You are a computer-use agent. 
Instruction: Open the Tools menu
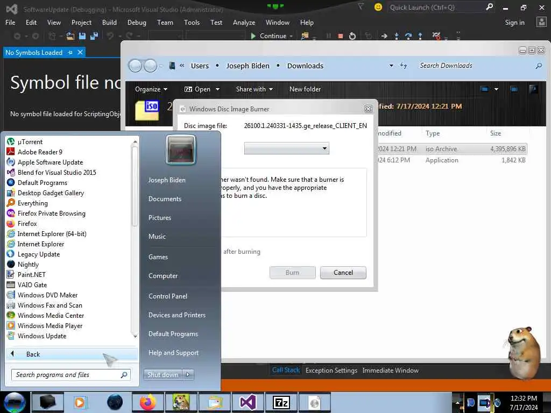point(192,23)
